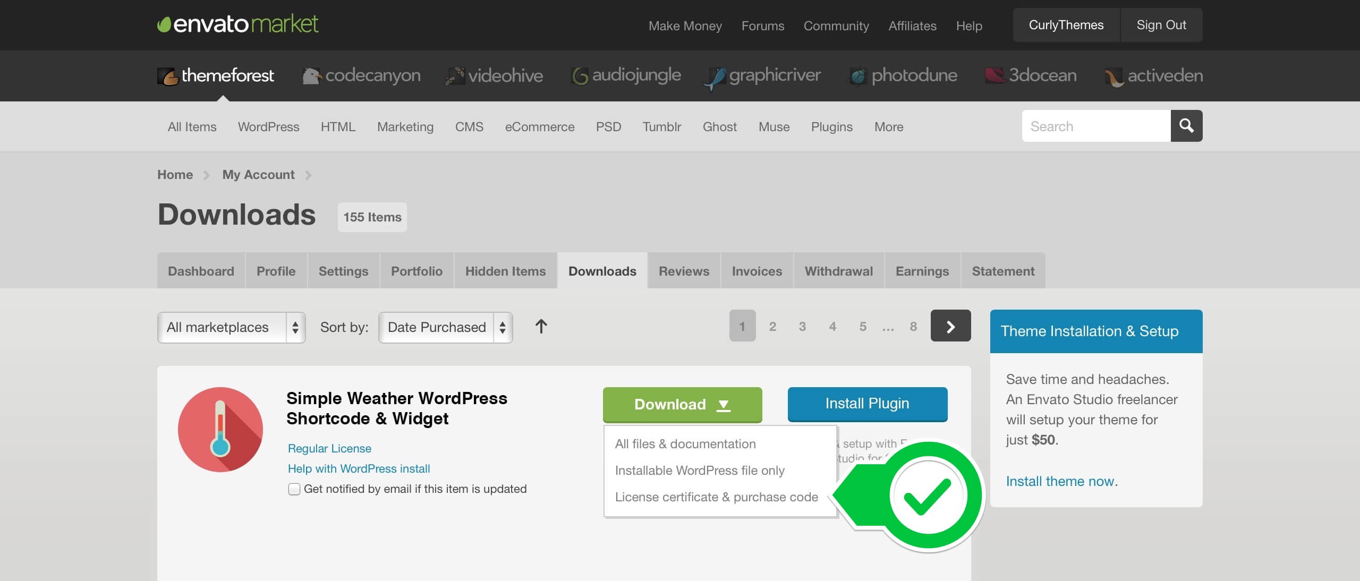Go to page 2 of downloads
The image size is (1360, 581).
point(772,326)
